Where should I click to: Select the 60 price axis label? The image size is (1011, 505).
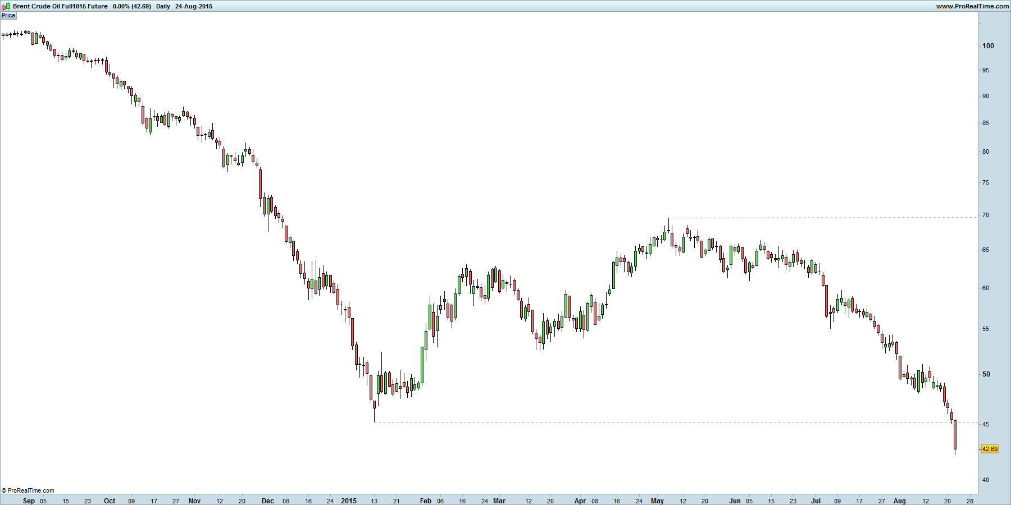click(x=986, y=288)
